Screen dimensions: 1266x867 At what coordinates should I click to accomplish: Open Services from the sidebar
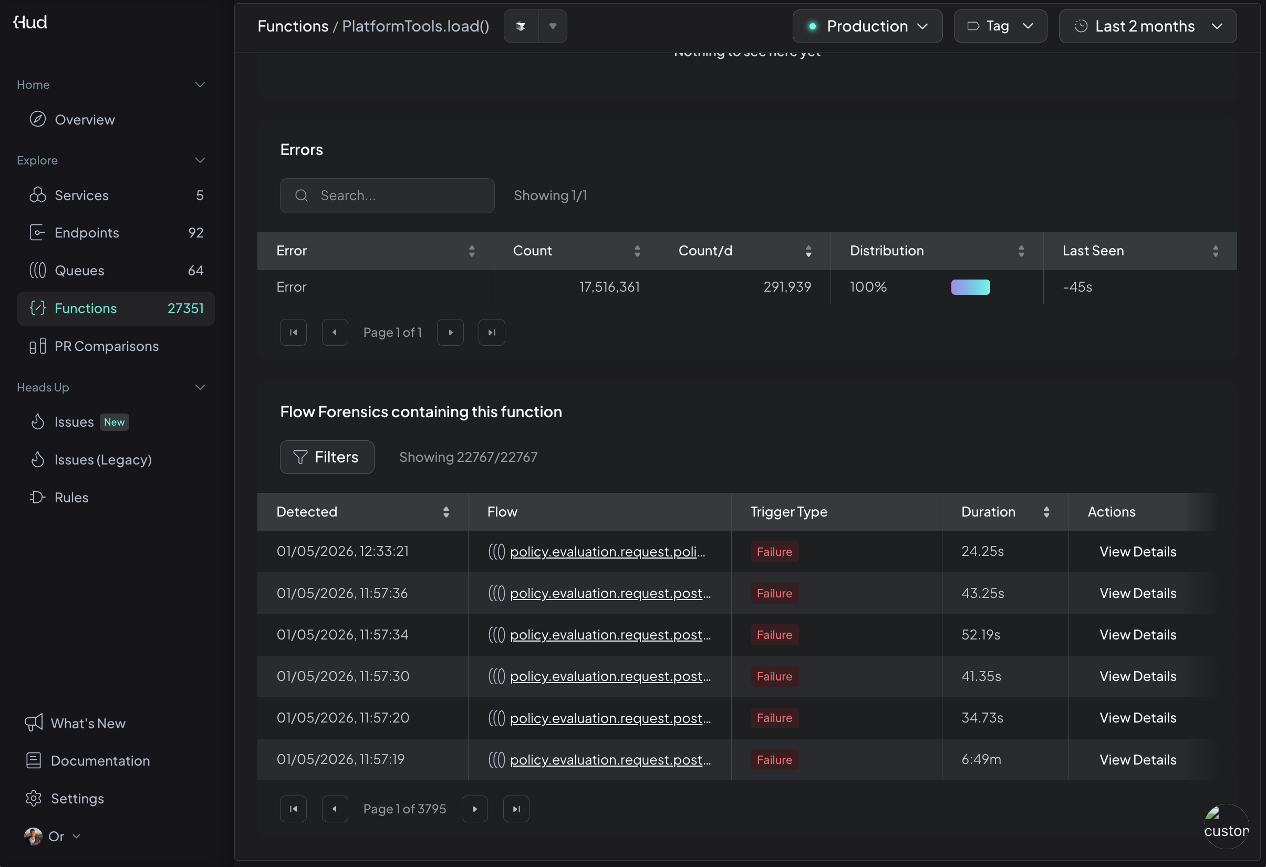(81, 195)
